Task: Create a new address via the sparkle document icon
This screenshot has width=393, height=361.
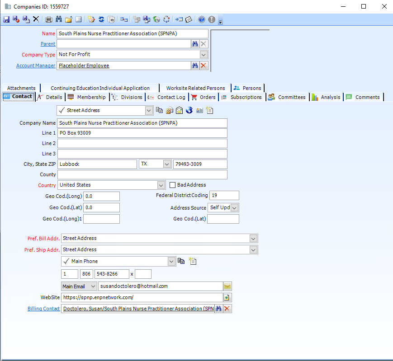Action: coord(209,110)
